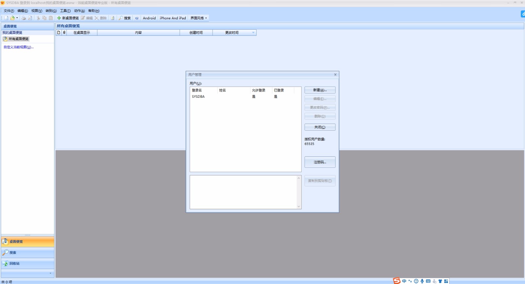Click the green plus new sticky note button
525x284 pixels.
pyautogui.click(x=59, y=18)
